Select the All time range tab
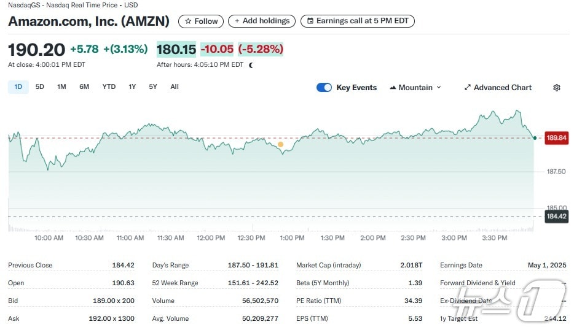574x330 pixels. tap(175, 87)
